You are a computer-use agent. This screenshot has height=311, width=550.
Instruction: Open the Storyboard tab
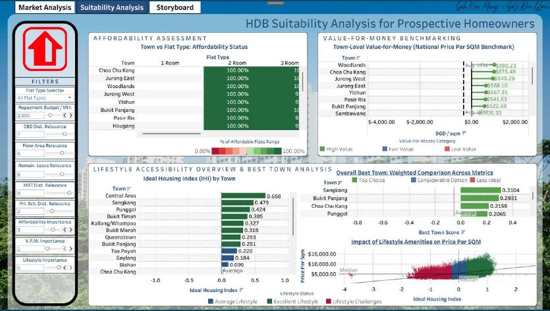[175, 7]
